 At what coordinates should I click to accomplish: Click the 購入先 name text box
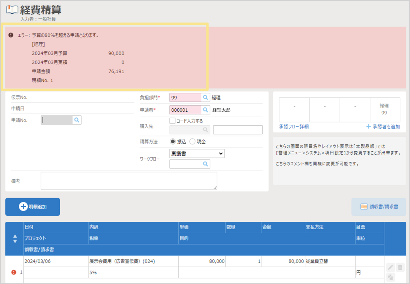[238, 130]
